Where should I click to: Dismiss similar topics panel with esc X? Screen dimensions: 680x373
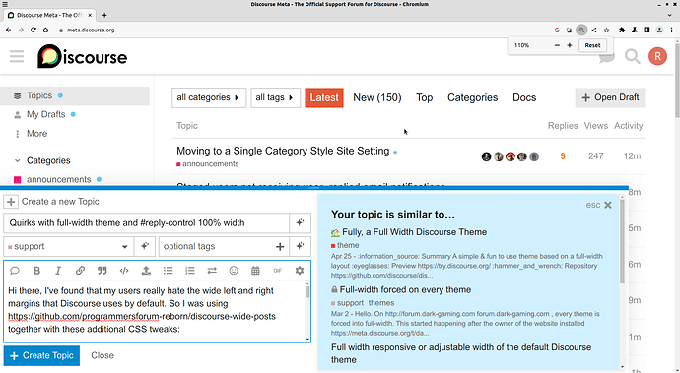click(x=599, y=205)
